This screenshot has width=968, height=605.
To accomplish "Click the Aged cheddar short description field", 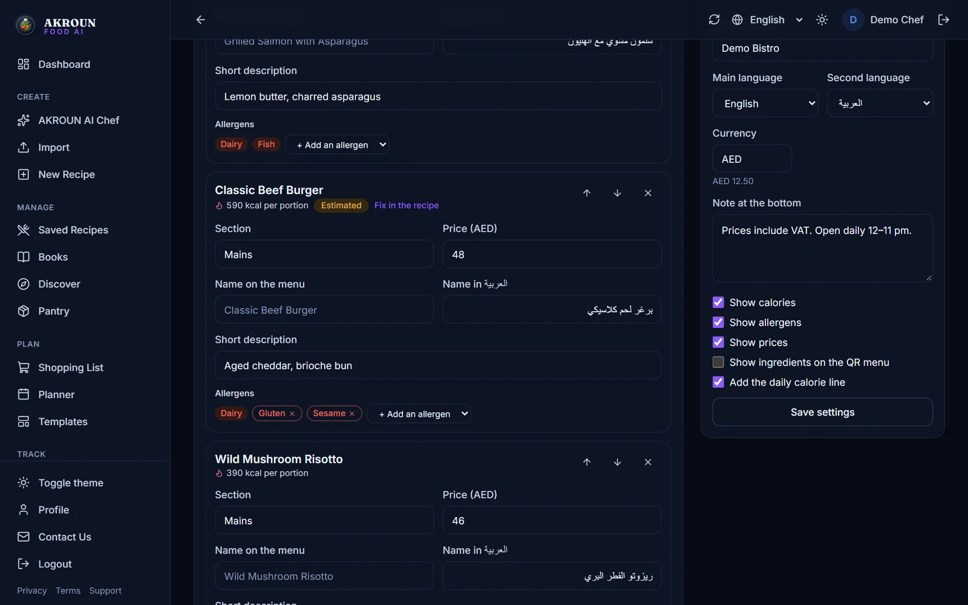I will pos(438,365).
